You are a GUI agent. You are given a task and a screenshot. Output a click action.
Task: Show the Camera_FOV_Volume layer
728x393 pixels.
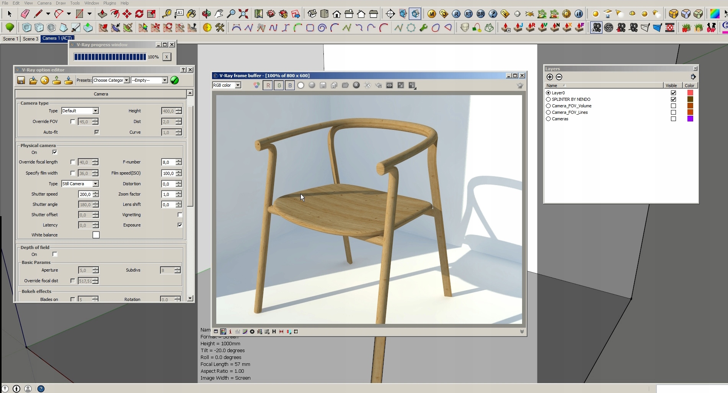click(673, 106)
